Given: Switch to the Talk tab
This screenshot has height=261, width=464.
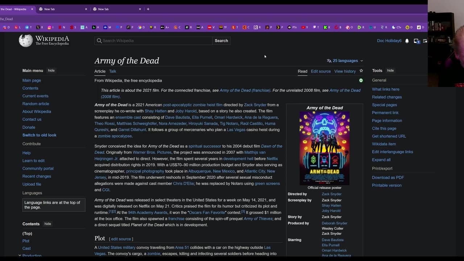Looking at the screenshot, I should [x=113, y=71].
